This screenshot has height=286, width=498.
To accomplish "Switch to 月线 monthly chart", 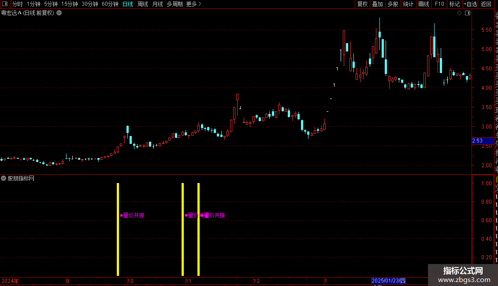I will point(157,4).
